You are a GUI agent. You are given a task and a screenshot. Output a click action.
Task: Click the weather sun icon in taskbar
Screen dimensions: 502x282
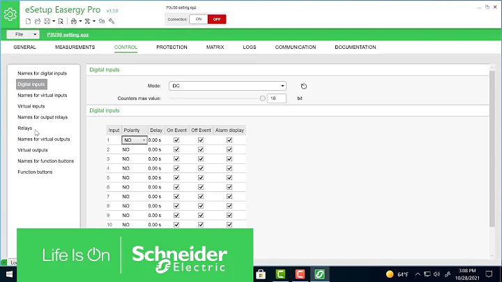coord(390,274)
